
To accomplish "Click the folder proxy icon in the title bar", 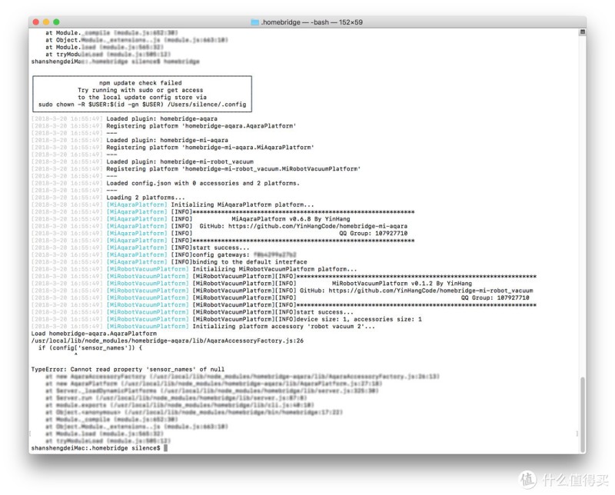I will click(x=254, y=22).
